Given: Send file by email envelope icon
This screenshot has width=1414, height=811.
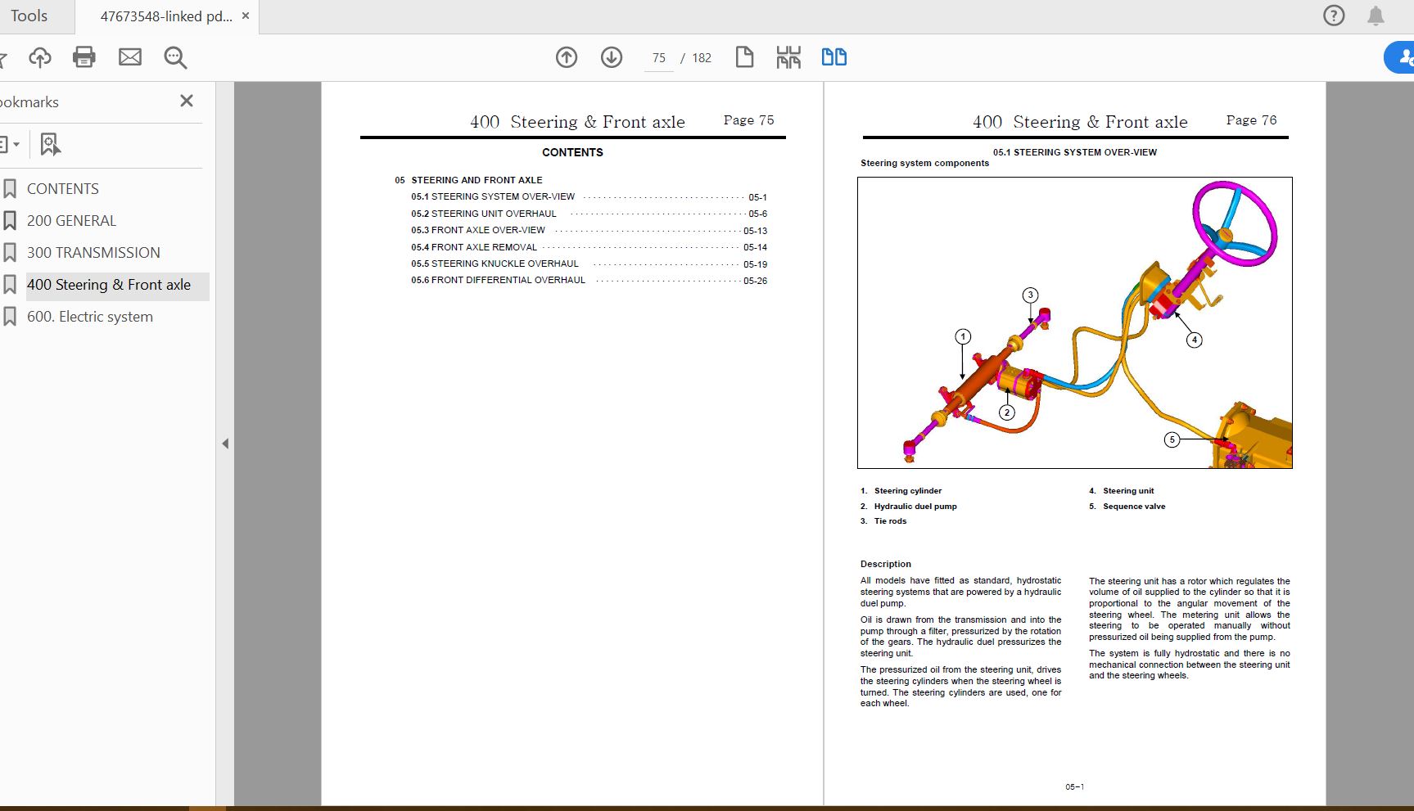Looking at the screenshot, I should click(130, 57).
